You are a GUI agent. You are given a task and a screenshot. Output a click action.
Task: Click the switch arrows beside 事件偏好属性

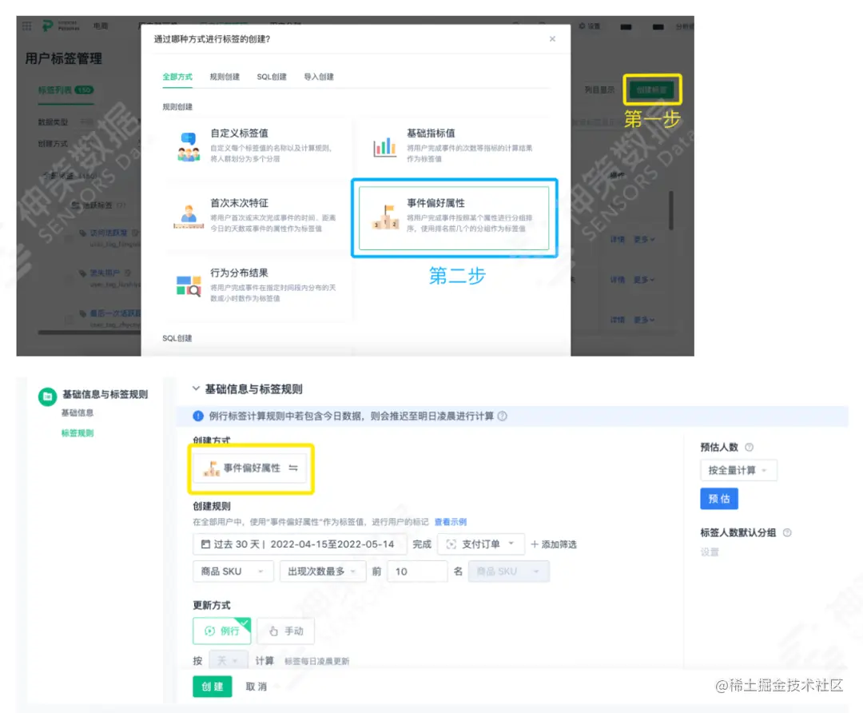point(293,468)
